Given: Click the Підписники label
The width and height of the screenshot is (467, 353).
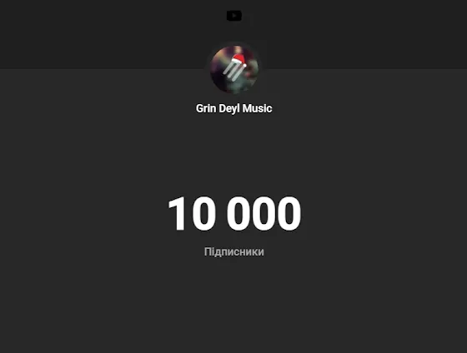Looking at the screenshot, I should coord(234,252).
